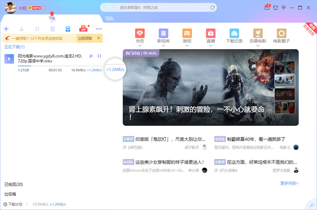This screenshot has width=317, height=210.
Task: Open the 垃圾箱 section
Action: [x=10, y=194]
